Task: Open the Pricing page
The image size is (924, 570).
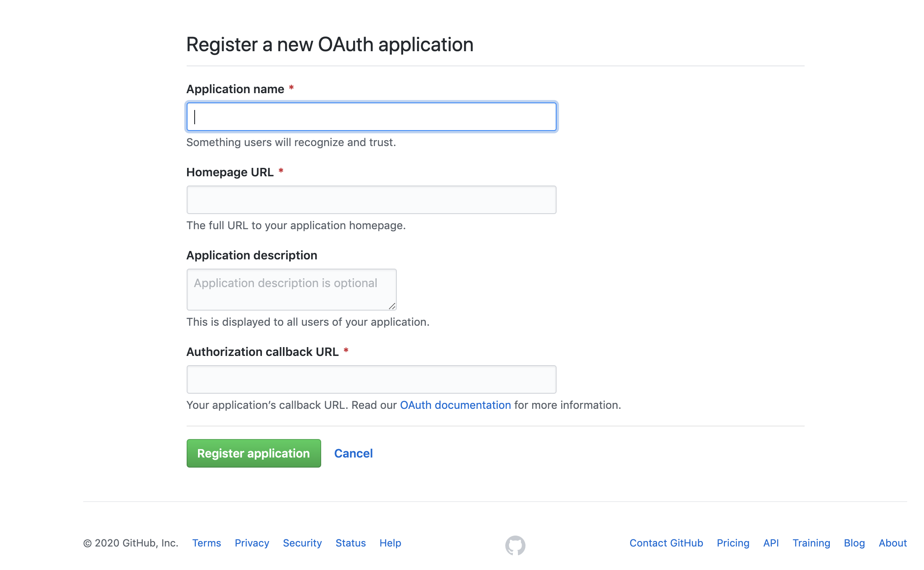Action: tap(733, 543)
